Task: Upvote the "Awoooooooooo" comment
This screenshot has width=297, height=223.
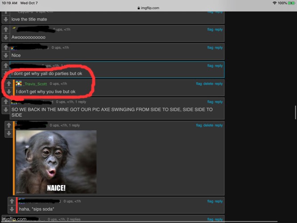Action: click(5, 29)
